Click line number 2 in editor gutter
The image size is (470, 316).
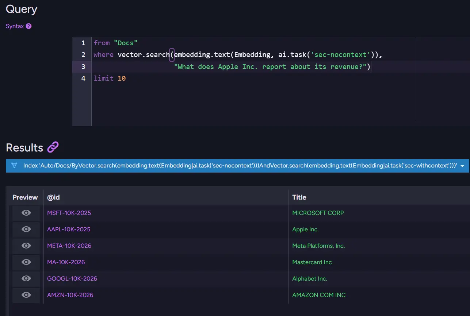coord(83,55)
